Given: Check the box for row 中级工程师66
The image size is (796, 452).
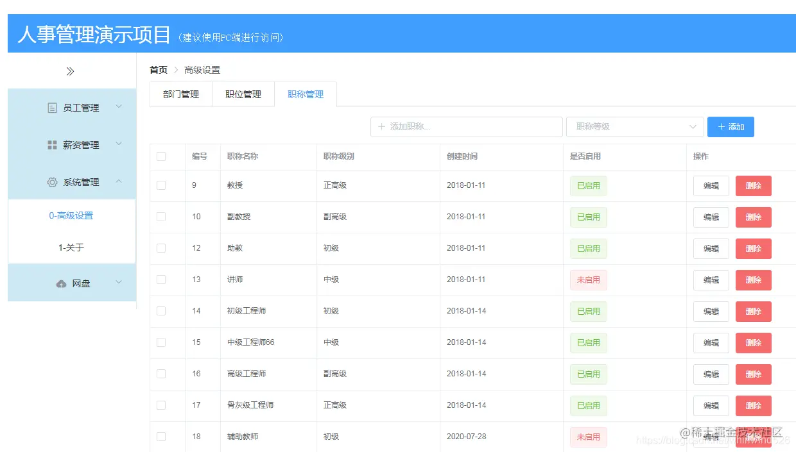Looking at the screenshot, I should [x=161, y=342].
